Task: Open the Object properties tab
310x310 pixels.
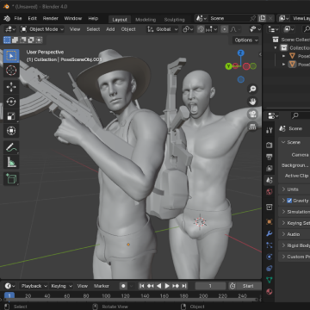Action: click(x=269, y=221)
